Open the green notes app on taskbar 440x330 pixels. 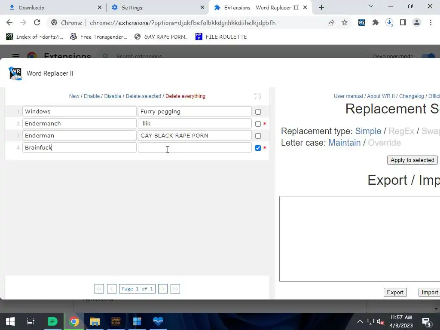[x=52, y=321]
